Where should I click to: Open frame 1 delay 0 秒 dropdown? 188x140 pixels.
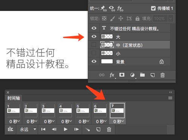pos(15,122)
